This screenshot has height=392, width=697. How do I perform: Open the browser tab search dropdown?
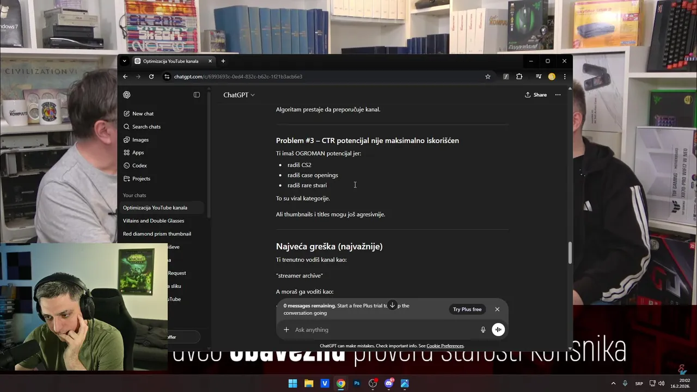tap(124, 61)
